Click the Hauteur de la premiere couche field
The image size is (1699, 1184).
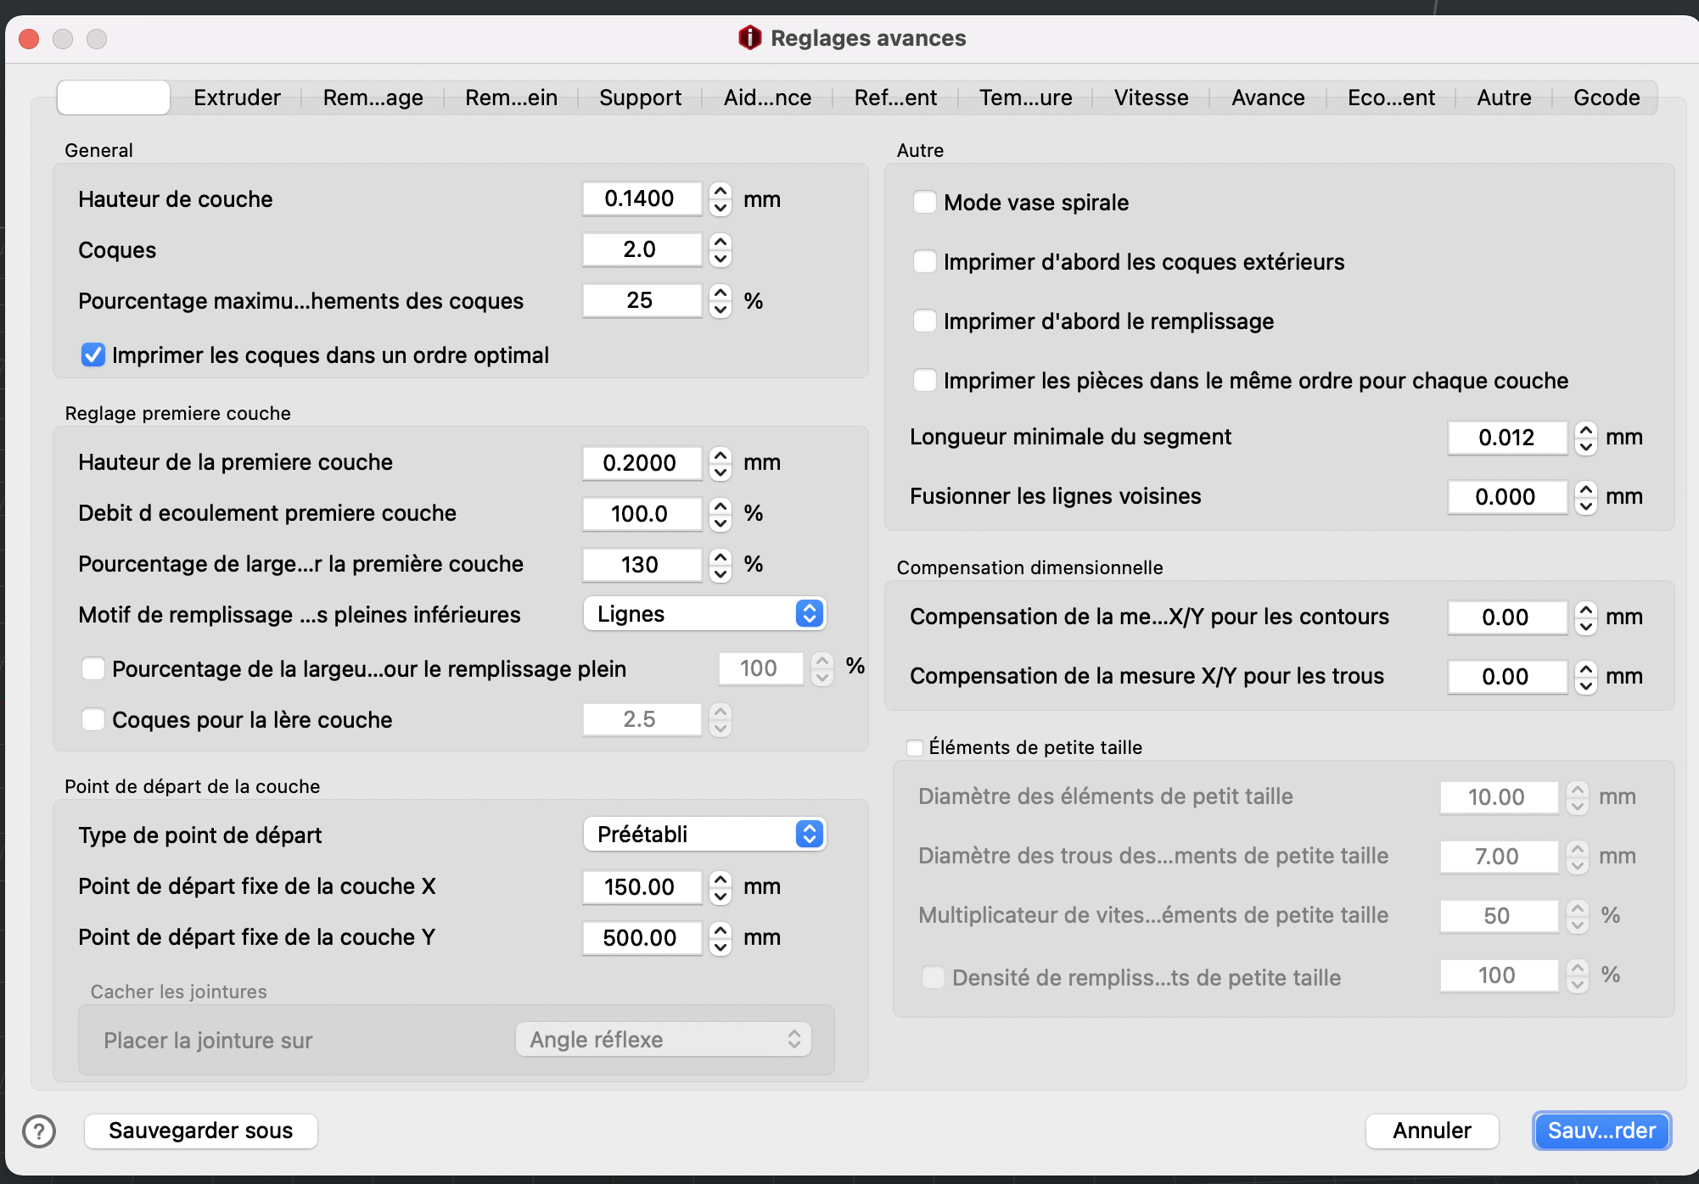click(x=642, y=463)
